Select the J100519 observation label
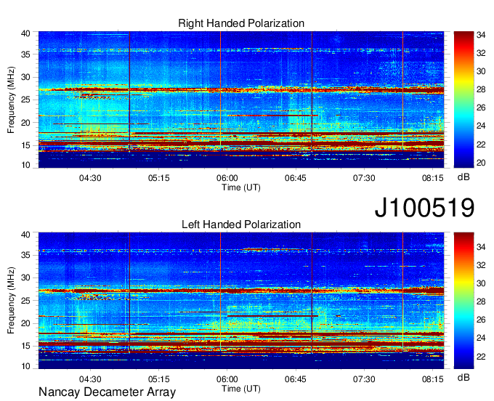 tap(424, 208)
